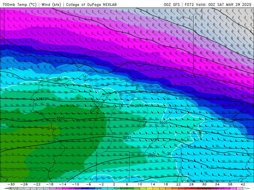Click the "30" colorbar label

pos(204,184)
